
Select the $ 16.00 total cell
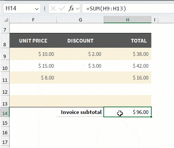[128, 78]
